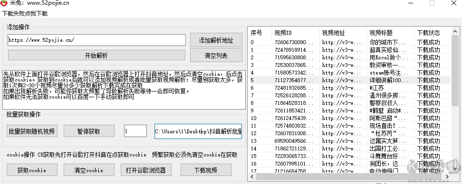Sort by the 视频标题 column header
The width and height of the screenshot is (462, 184).
pyautogui.click(x=390, y=33)
